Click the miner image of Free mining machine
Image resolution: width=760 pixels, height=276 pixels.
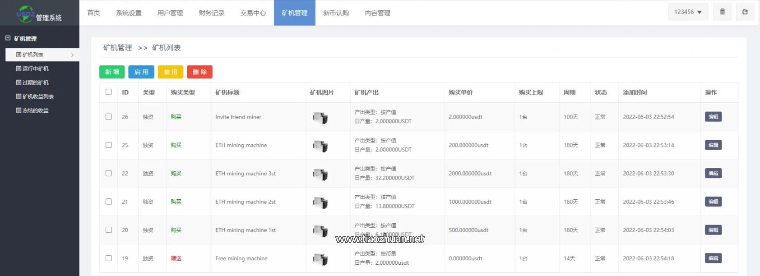click(320, 259)
